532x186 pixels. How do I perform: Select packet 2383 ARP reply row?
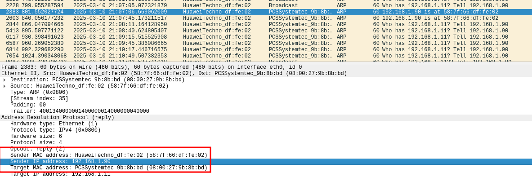point(180,12)
